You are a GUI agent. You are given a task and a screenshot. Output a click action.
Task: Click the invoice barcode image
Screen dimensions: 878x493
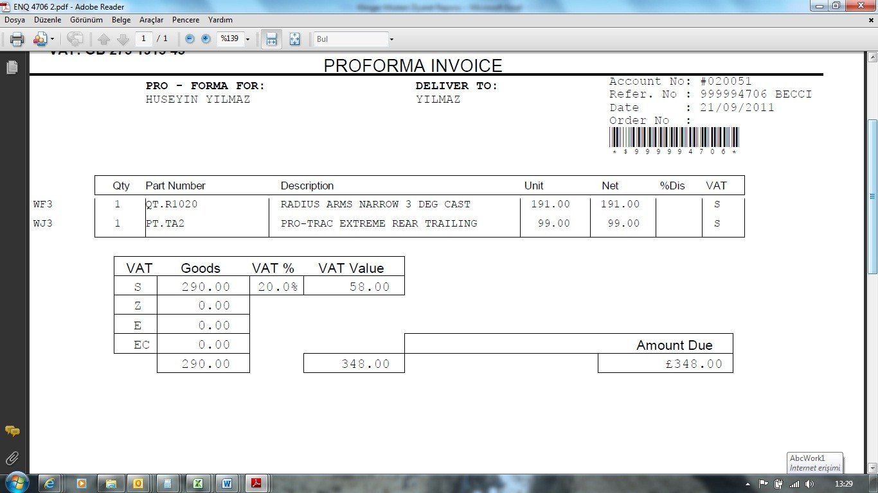674,137
